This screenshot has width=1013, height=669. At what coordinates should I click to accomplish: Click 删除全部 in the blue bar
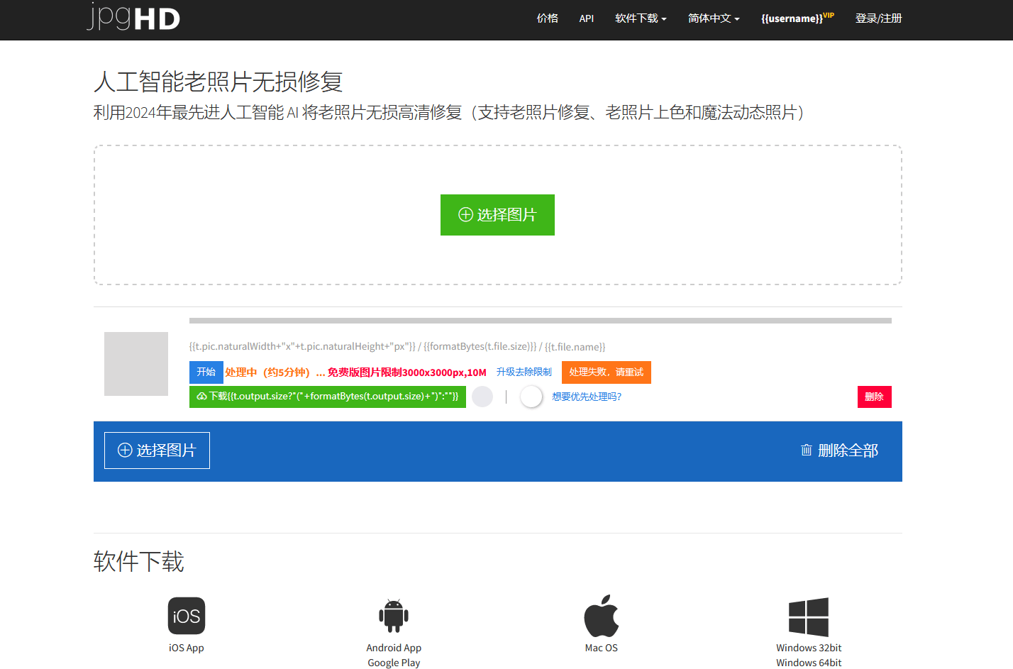(839, 450)
